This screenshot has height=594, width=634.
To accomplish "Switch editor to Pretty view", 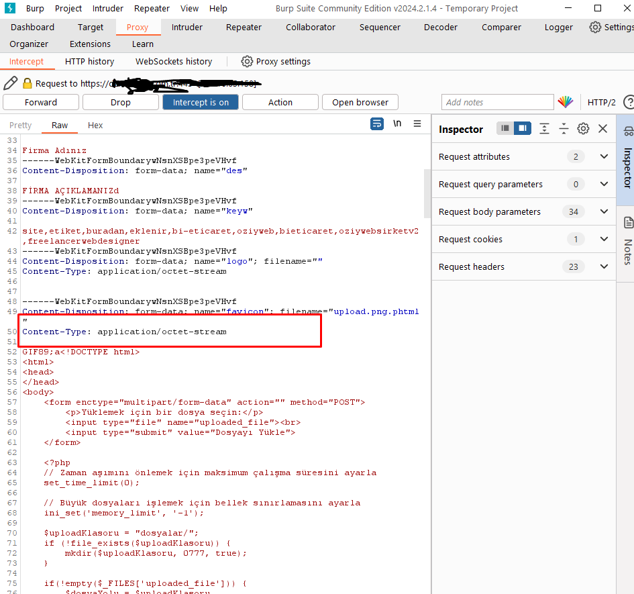I will [x=20, y=126].
